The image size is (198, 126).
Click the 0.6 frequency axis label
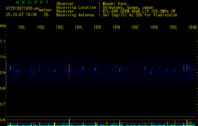[3, 120]
